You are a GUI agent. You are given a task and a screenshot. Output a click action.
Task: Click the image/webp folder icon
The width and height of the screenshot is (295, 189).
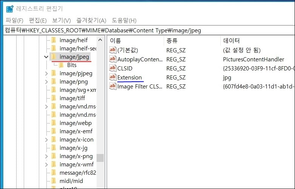54,123
